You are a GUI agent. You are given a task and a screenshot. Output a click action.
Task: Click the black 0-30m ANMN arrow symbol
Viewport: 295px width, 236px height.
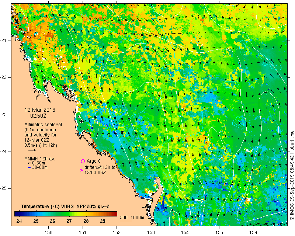[x=29, y=163]
